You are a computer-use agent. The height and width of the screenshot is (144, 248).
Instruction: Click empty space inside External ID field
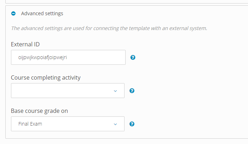(x=97, y=57)
